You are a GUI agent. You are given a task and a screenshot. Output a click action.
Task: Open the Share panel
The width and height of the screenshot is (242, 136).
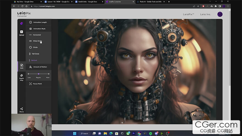pos(21,110)
